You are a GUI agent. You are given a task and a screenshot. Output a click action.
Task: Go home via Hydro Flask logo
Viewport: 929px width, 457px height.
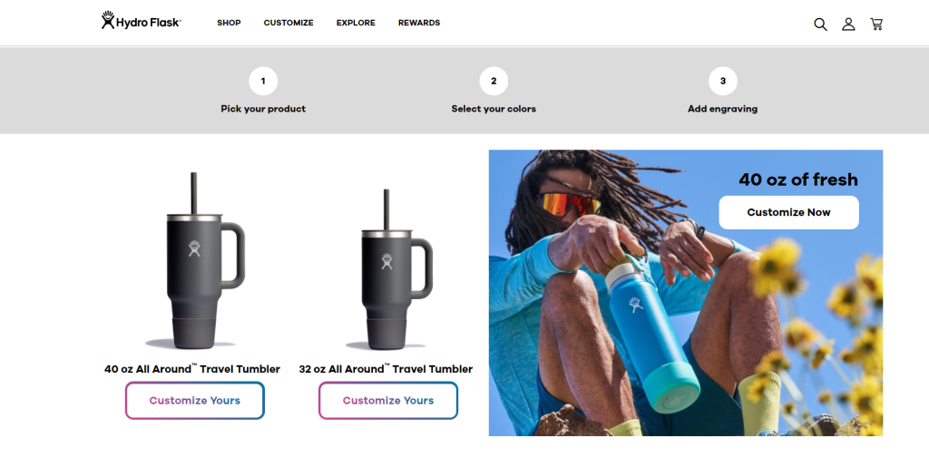click(141, 21)
